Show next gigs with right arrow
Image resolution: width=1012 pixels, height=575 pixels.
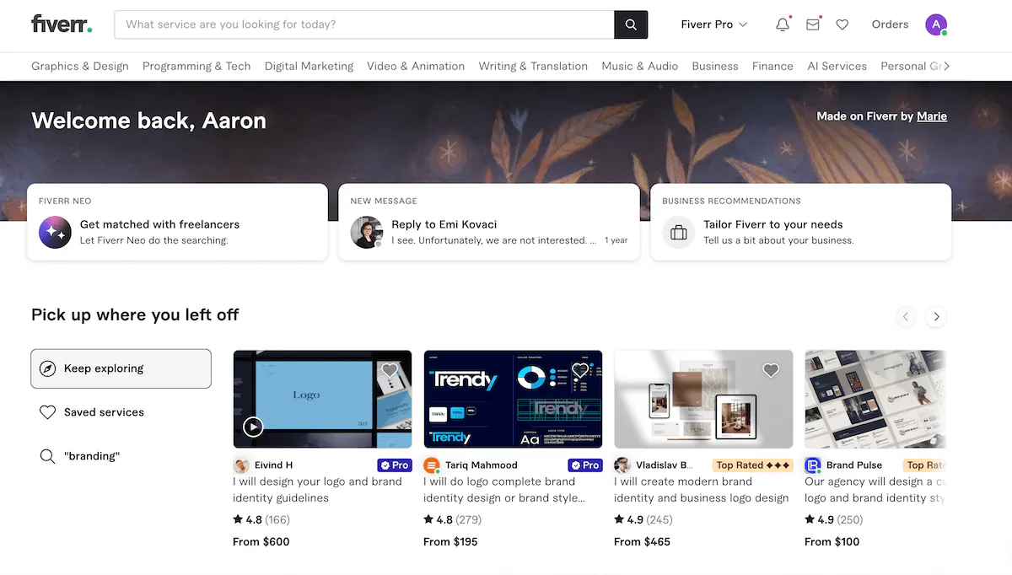tap(935, 317)
